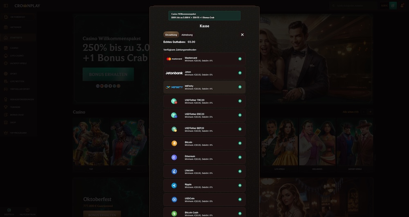Screen dimensions: 409x217
Task: Click the Mastercard logo icon
Action: pos(174,59)
